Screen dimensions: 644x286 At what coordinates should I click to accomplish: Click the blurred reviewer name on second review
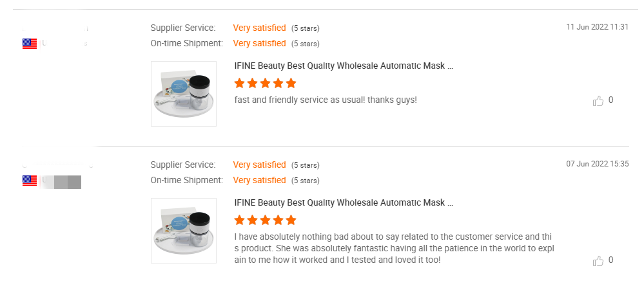(57, 166)
